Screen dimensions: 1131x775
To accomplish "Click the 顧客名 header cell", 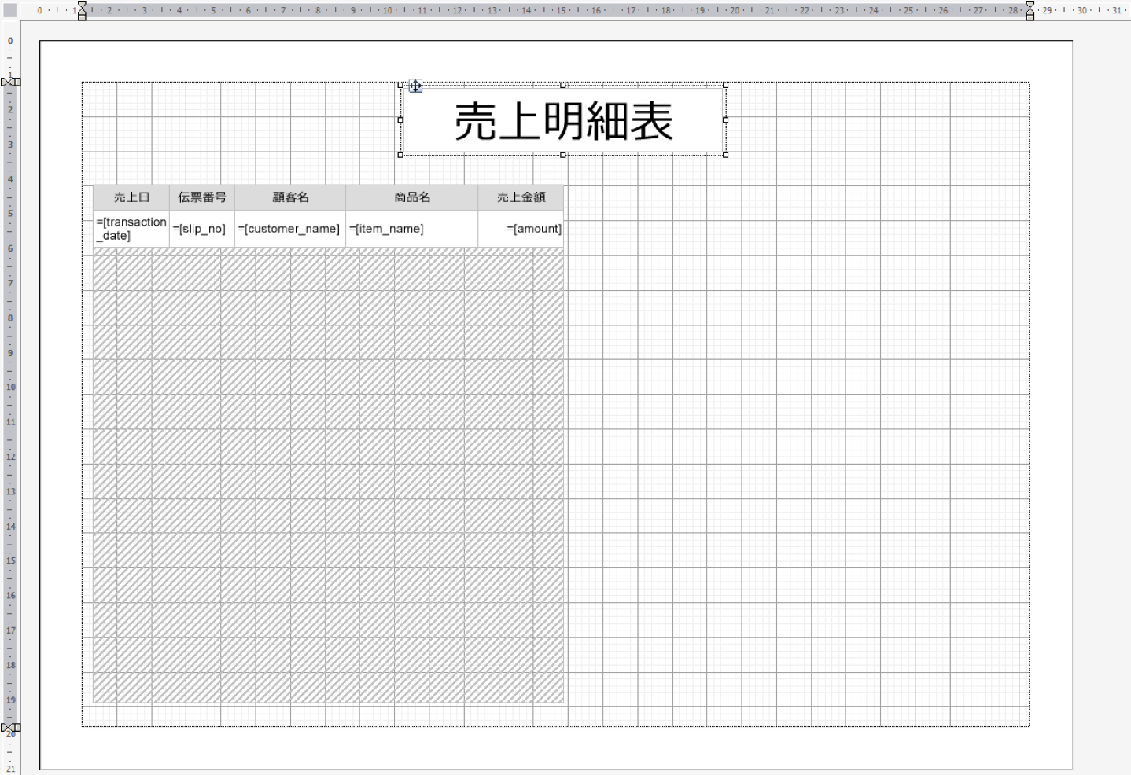I will 290,197.
